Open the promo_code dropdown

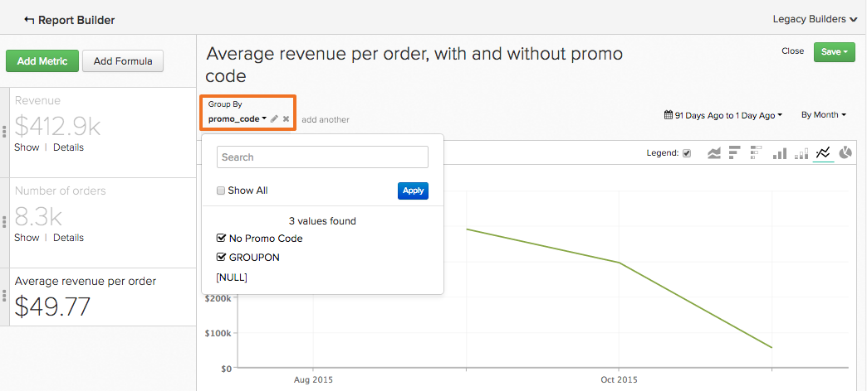pos(238,119)
